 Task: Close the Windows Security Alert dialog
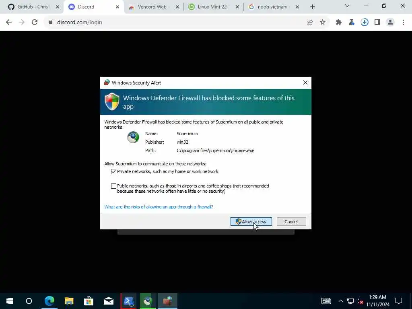(305, 82)
